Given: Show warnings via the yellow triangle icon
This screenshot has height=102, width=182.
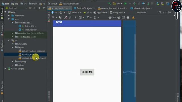Looking at the screenshot, I should point(133,18).
